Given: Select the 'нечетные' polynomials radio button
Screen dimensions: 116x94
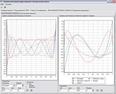Looking at the screenshot, I should [x=28, y=87].
